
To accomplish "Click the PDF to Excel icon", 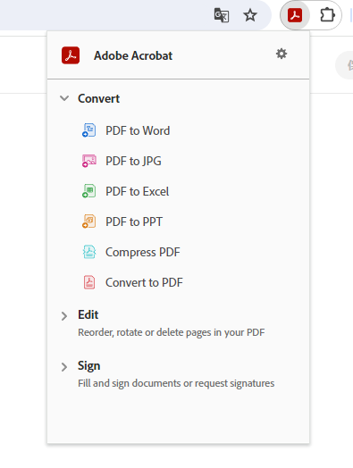I will tap(89, 191).
